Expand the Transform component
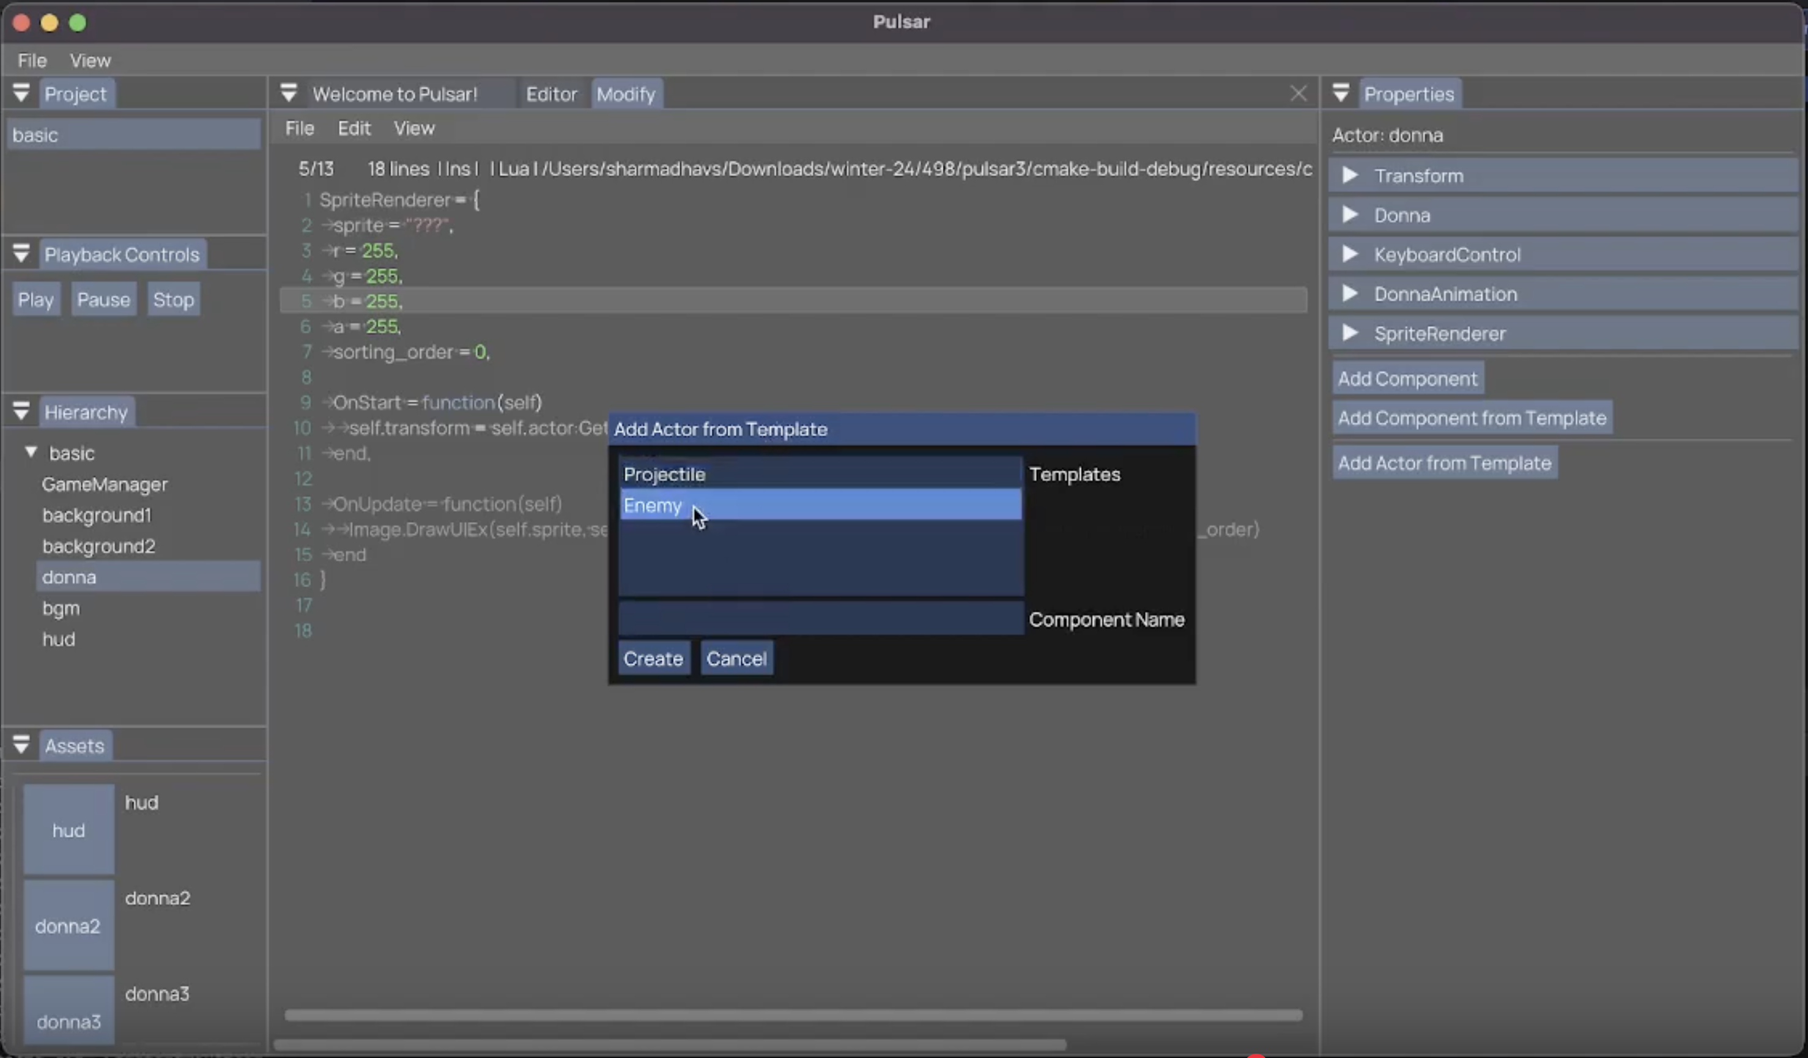 click(x=1350, y=175)
